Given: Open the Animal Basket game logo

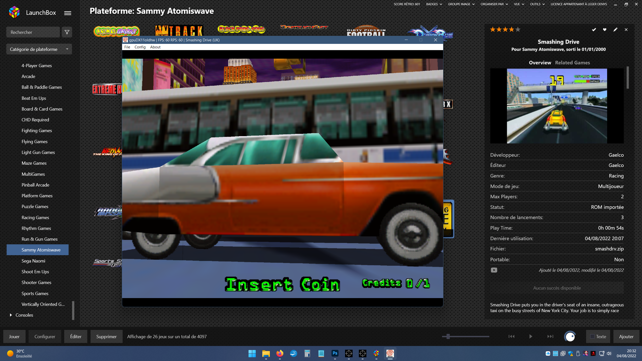Looking at the screenshot, I should 117,31.
